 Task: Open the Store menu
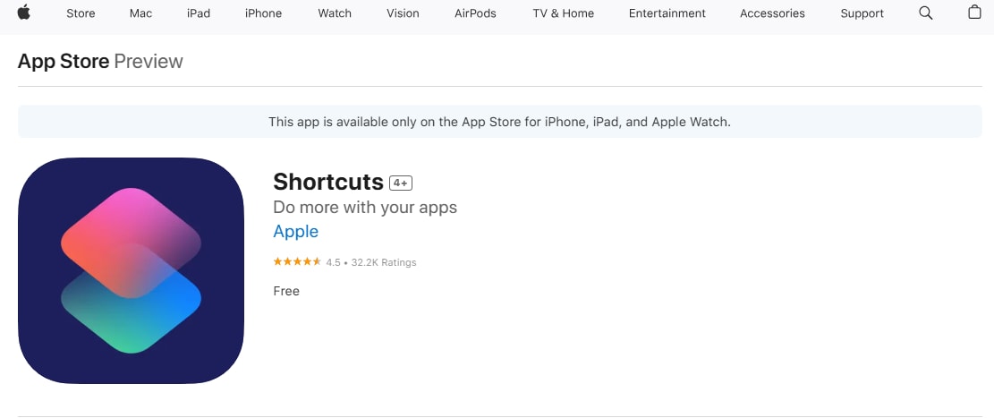click(x=81, y=13)
